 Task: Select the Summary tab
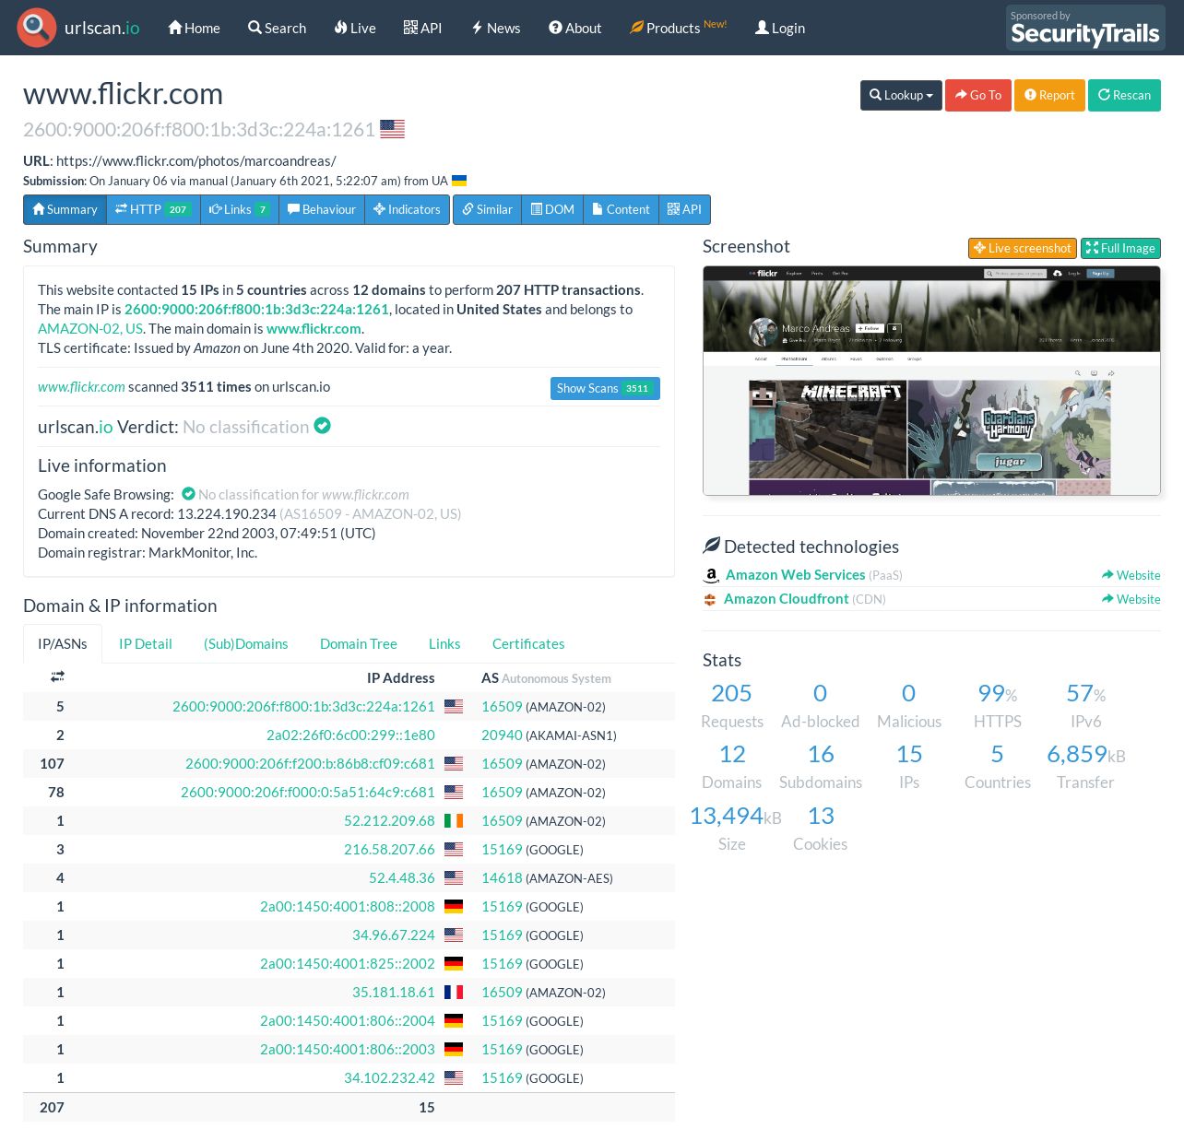coord(65,209)
